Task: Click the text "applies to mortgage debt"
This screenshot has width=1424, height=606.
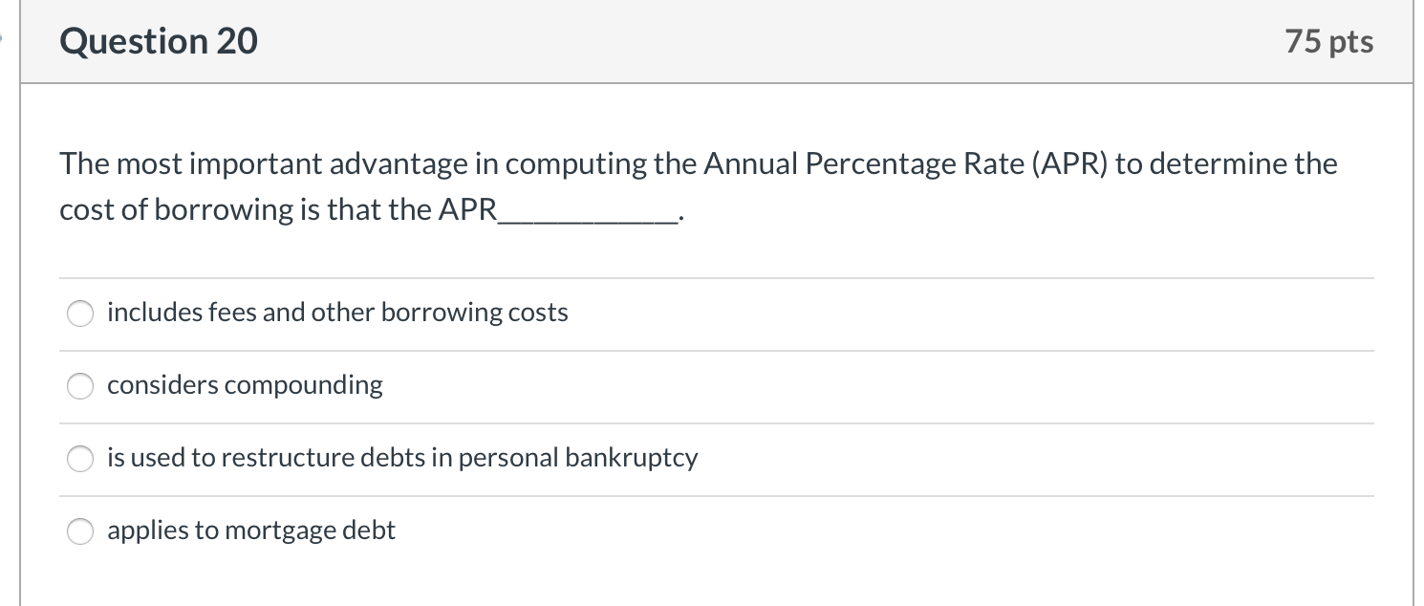Action: [x=251, y=530]
